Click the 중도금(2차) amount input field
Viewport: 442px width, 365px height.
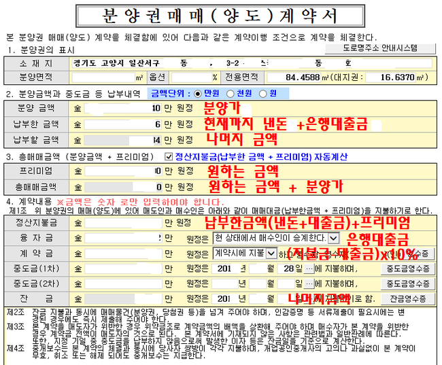123,284
